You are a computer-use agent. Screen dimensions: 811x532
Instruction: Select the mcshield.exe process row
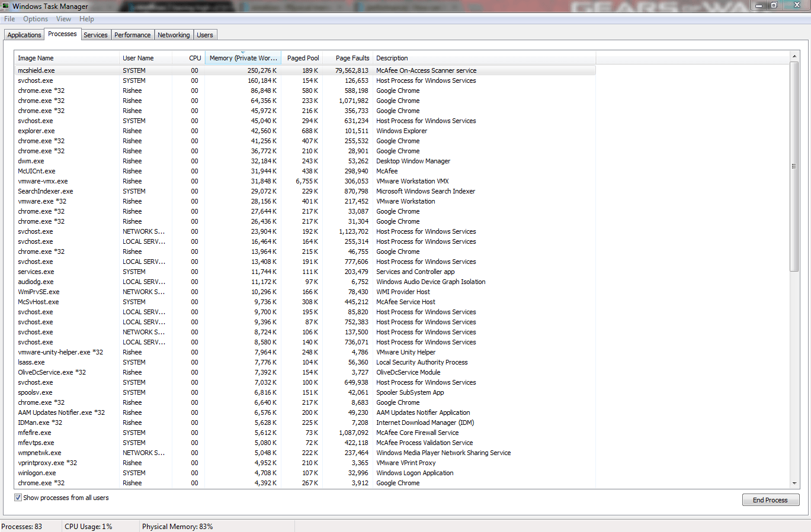point(304,70)
